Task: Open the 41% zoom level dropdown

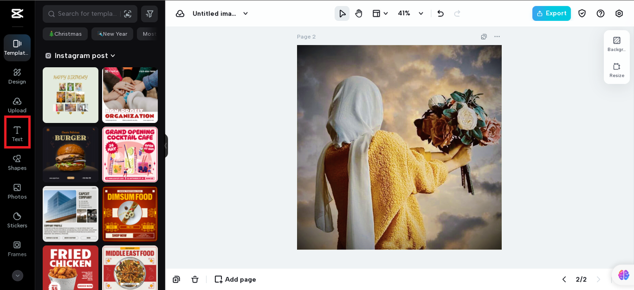Action: pyautogui.click(x=411, y=13)
